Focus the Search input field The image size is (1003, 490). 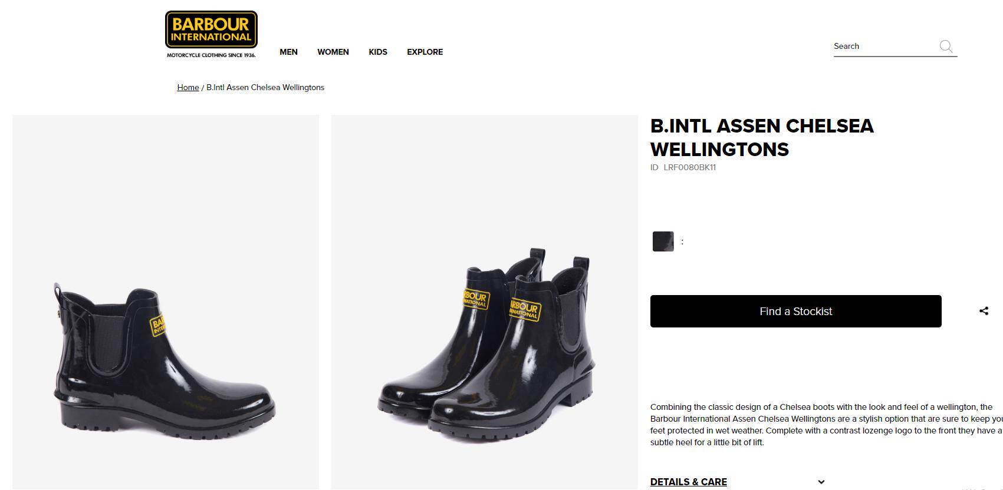(x=884, y=46)
